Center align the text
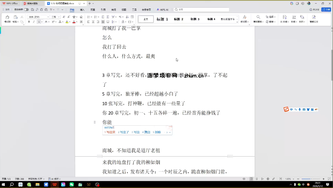This screenshot has width=333, height=188. pos(93,22)
